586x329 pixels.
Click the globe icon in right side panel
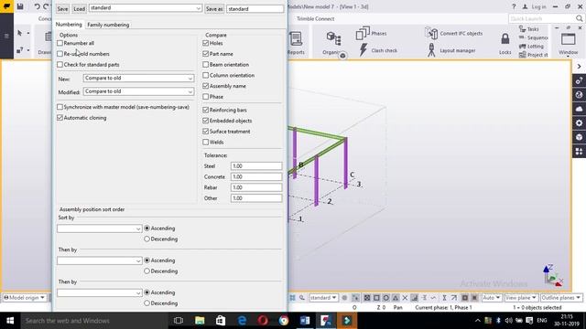click(x=579, y=95)
